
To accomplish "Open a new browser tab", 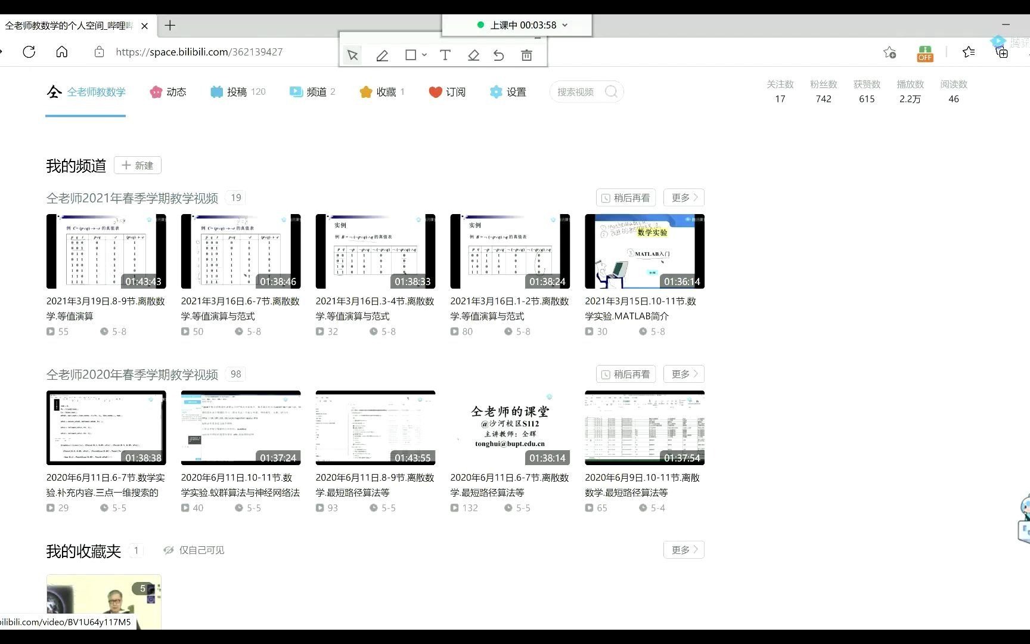I will tap(170, 25).
